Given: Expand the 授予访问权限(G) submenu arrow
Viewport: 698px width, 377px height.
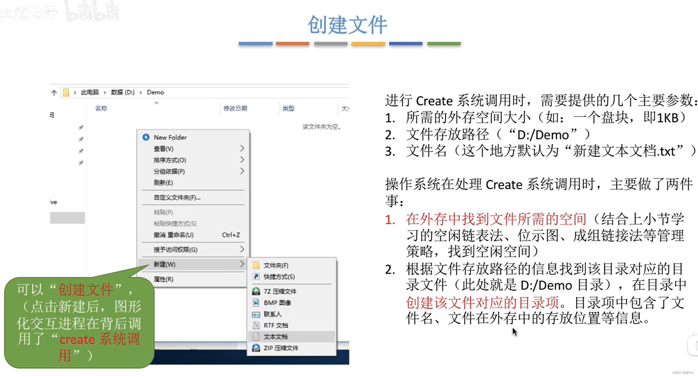Looking at the screenshot, I should [242, 249].
